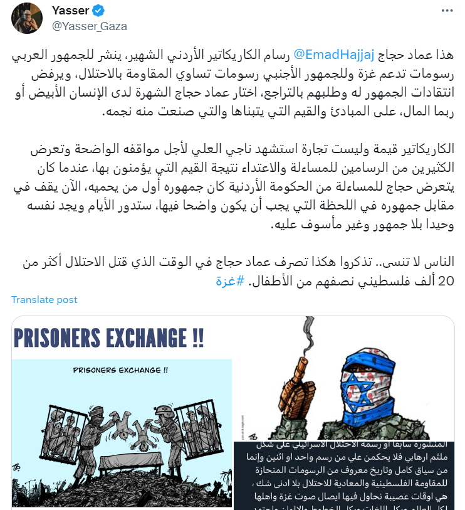Click the #غزة hashtag
465x510 pixels.
pos(230,280)
